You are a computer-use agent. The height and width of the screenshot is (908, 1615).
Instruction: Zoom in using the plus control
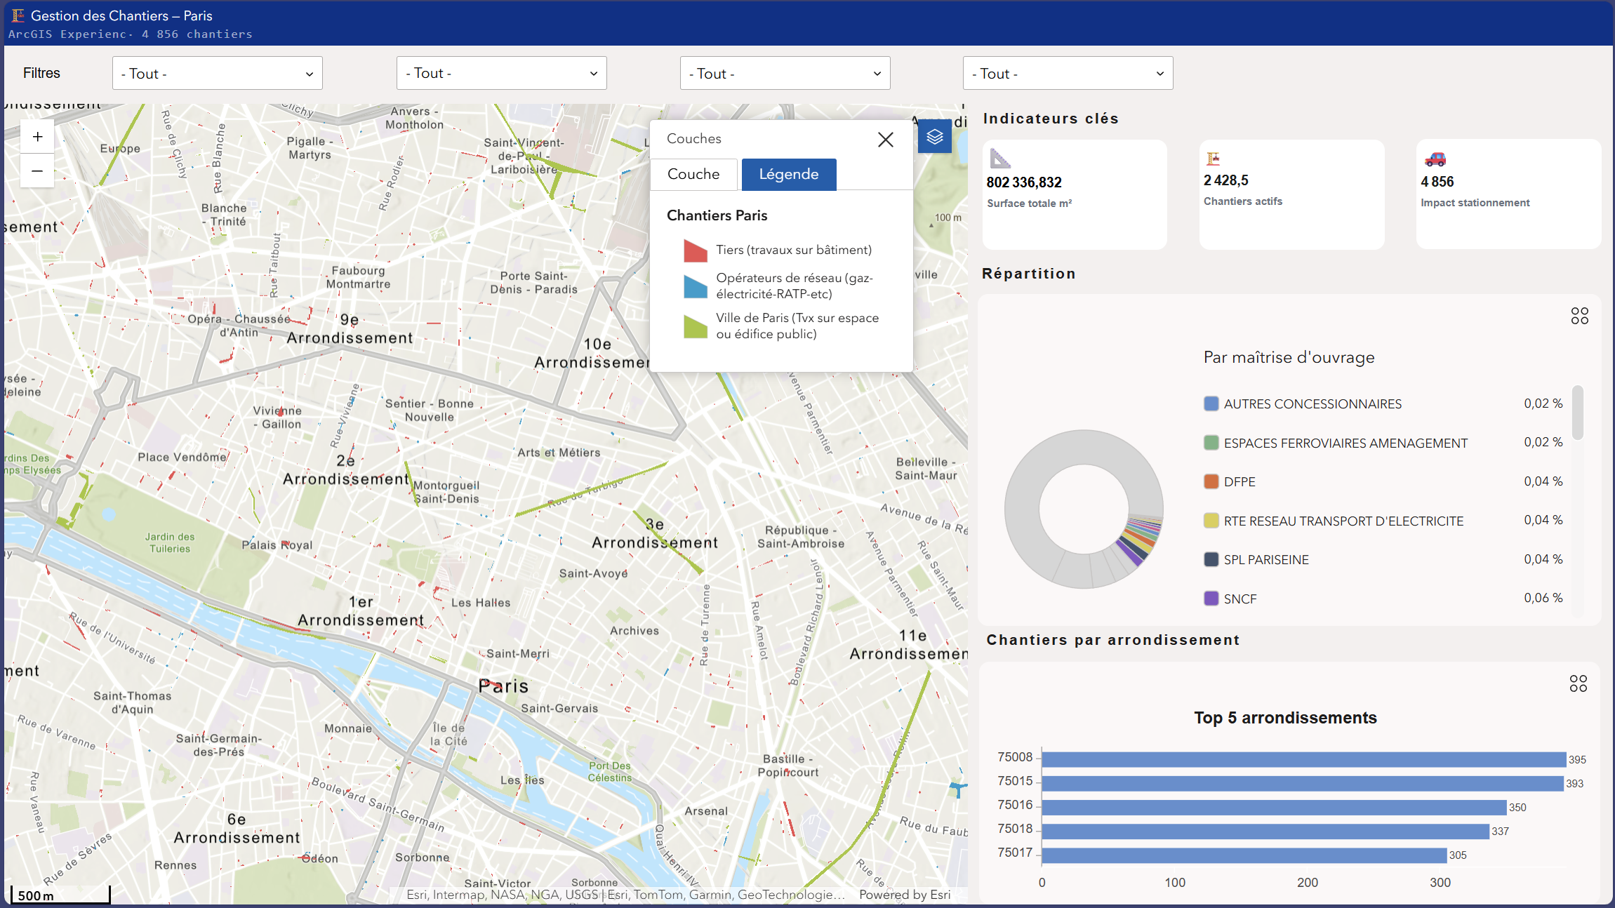[x=36, y=135]
